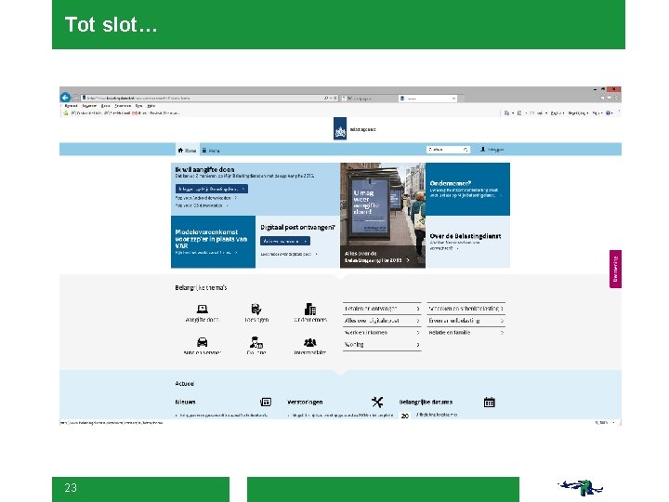Open the Belangrijke datums heading
The image size is (669, 502).
click(426, 402)
